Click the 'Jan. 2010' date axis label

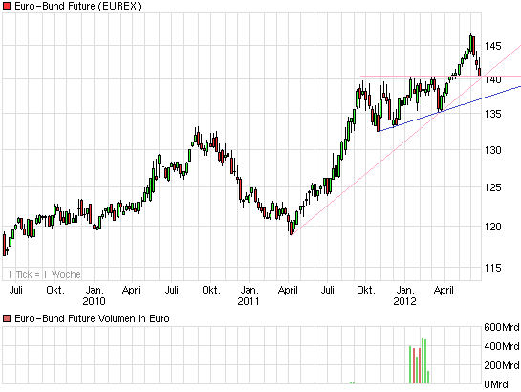point(94,295)
